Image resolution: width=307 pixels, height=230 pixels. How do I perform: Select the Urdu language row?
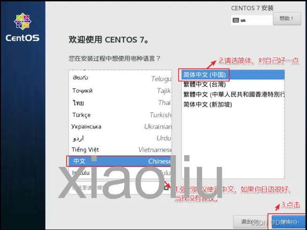(120, 138)
